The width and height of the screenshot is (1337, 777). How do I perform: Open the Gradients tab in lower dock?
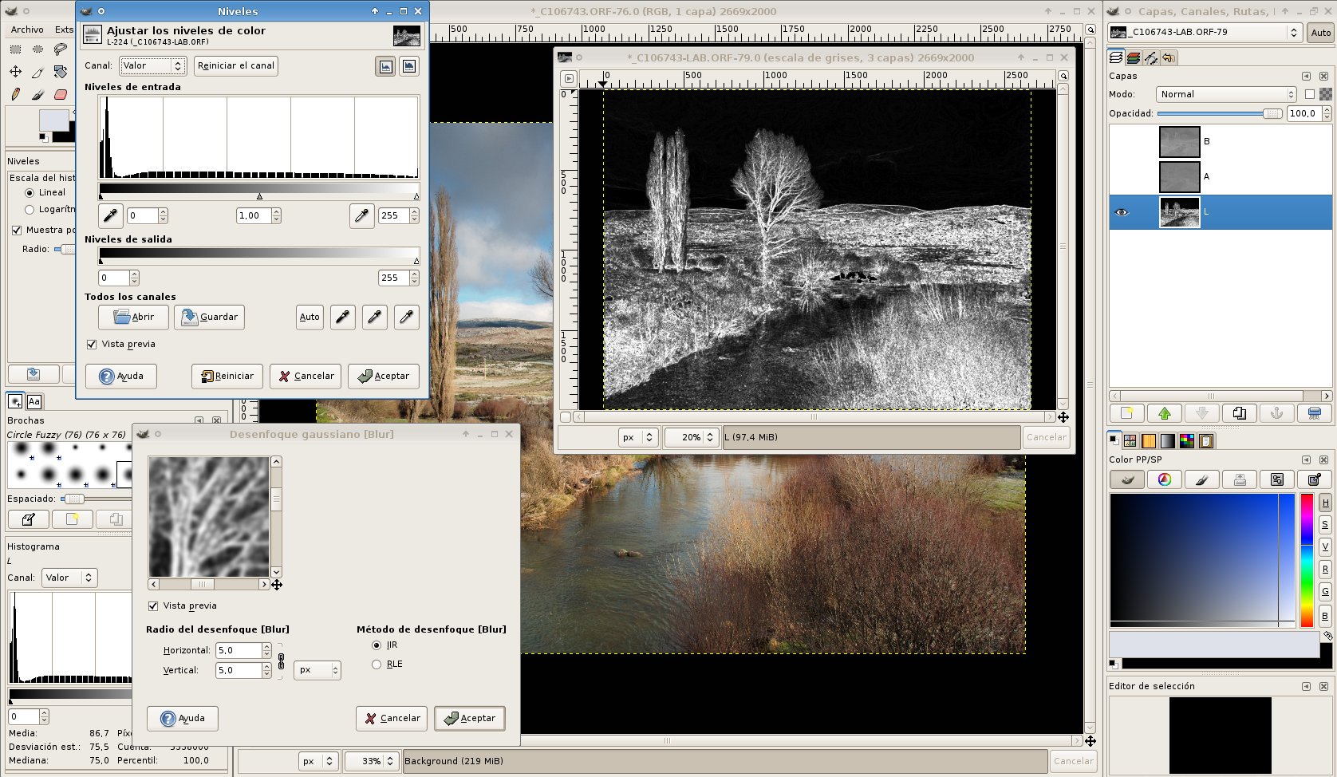click(x=1167, y=441)
